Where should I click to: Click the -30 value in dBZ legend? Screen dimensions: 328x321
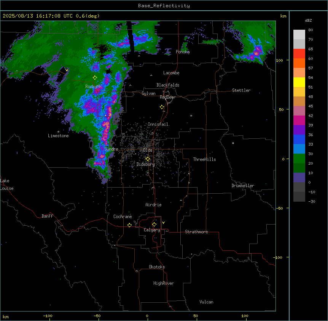[312, 202]
